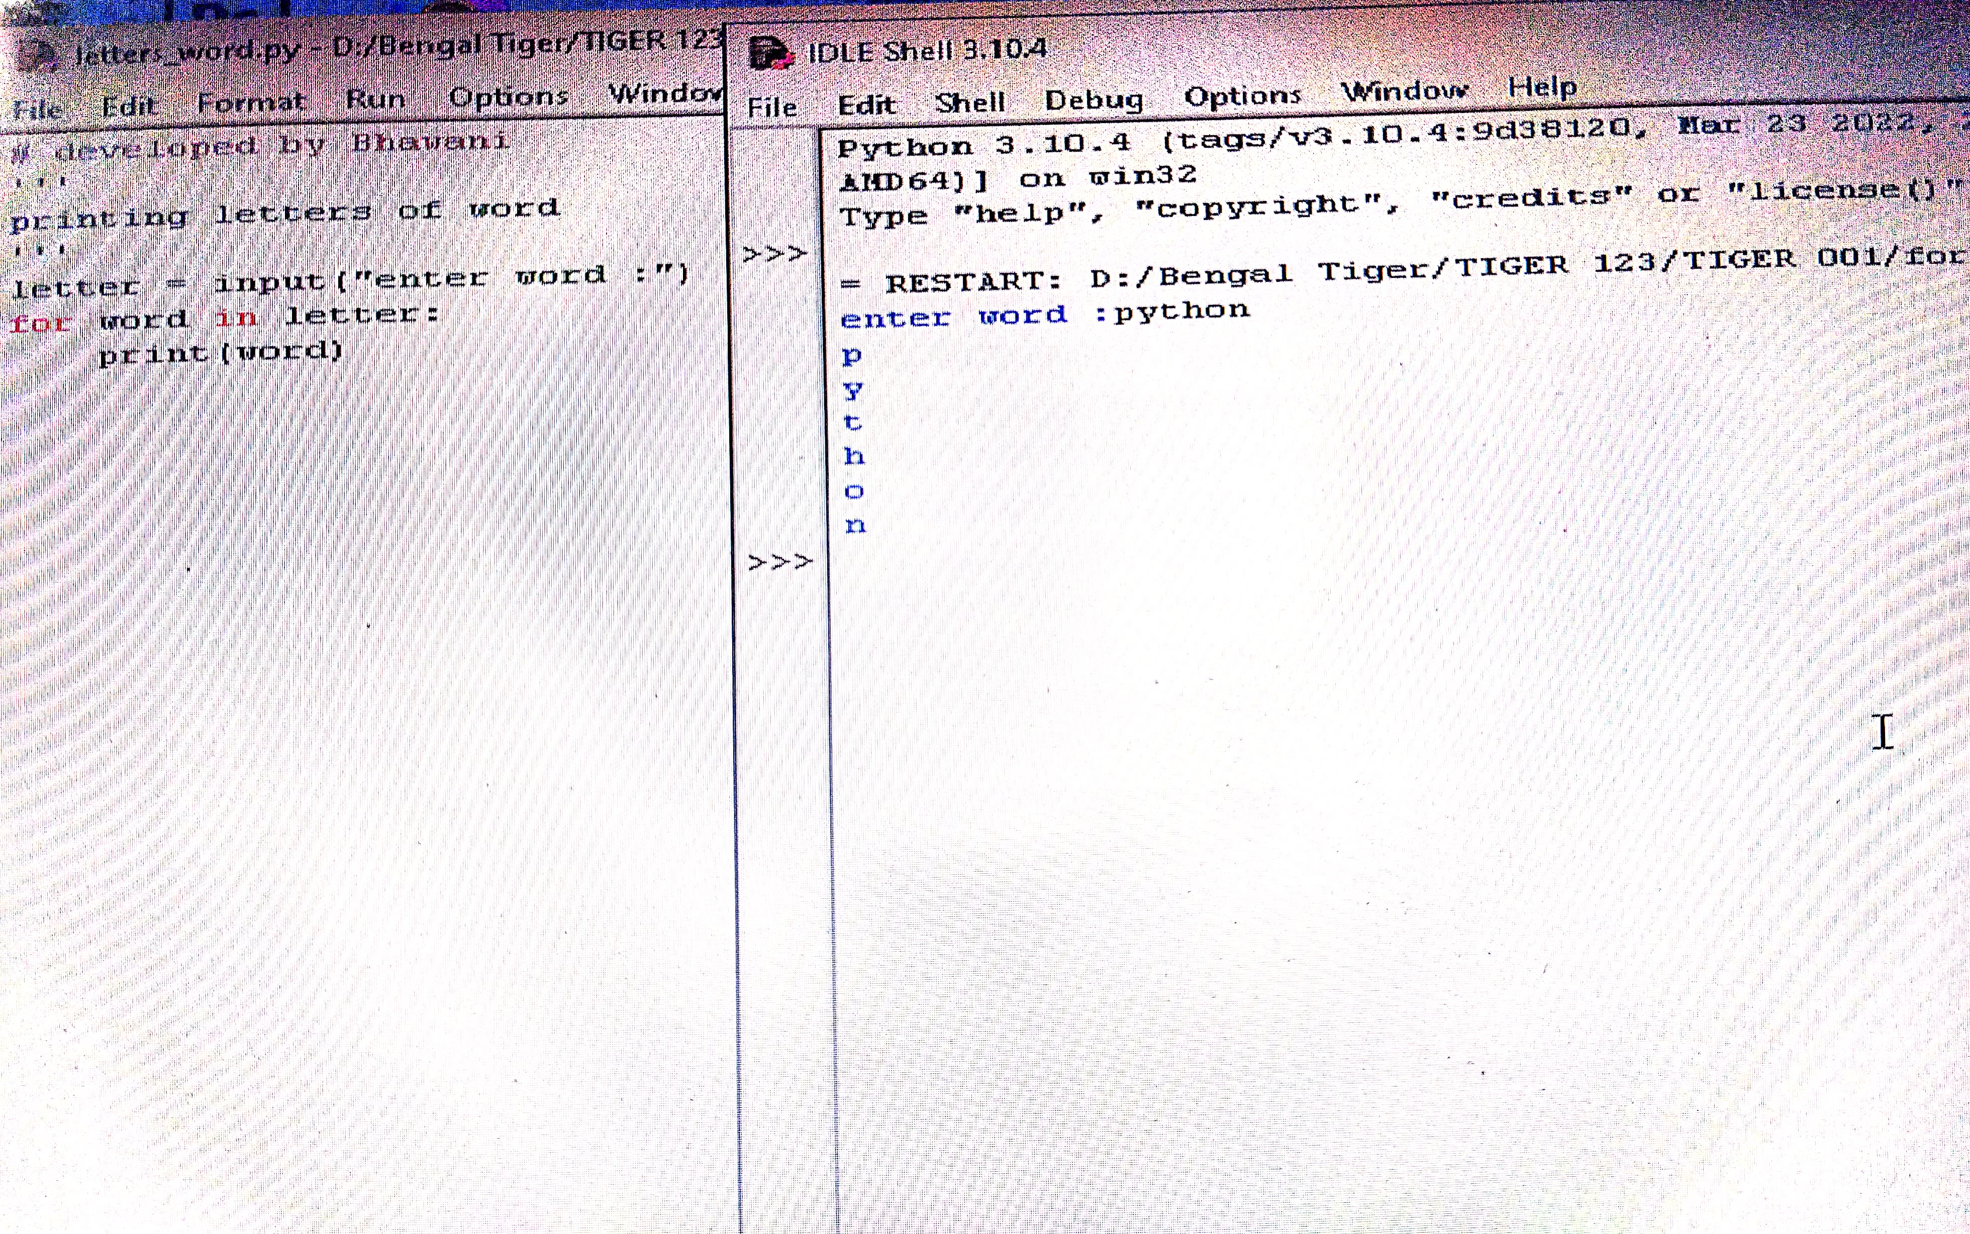Open the editor's Edit menu
The height and width of the screenshot is (1234, 1970).
tap(129, 106)
